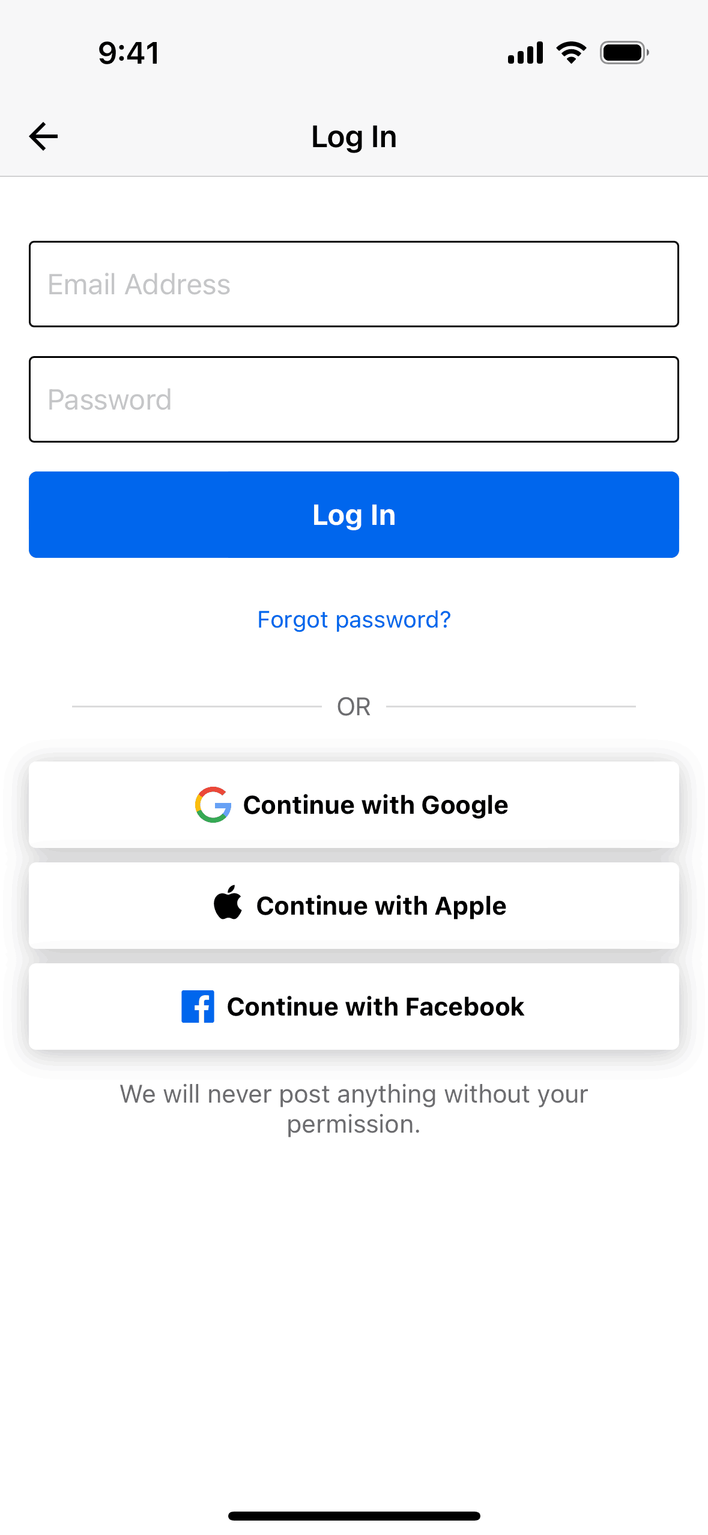This screenshot has height=1535, width=708.
Task: Click the never post without permission notice
Action: tap(354, 1109)
